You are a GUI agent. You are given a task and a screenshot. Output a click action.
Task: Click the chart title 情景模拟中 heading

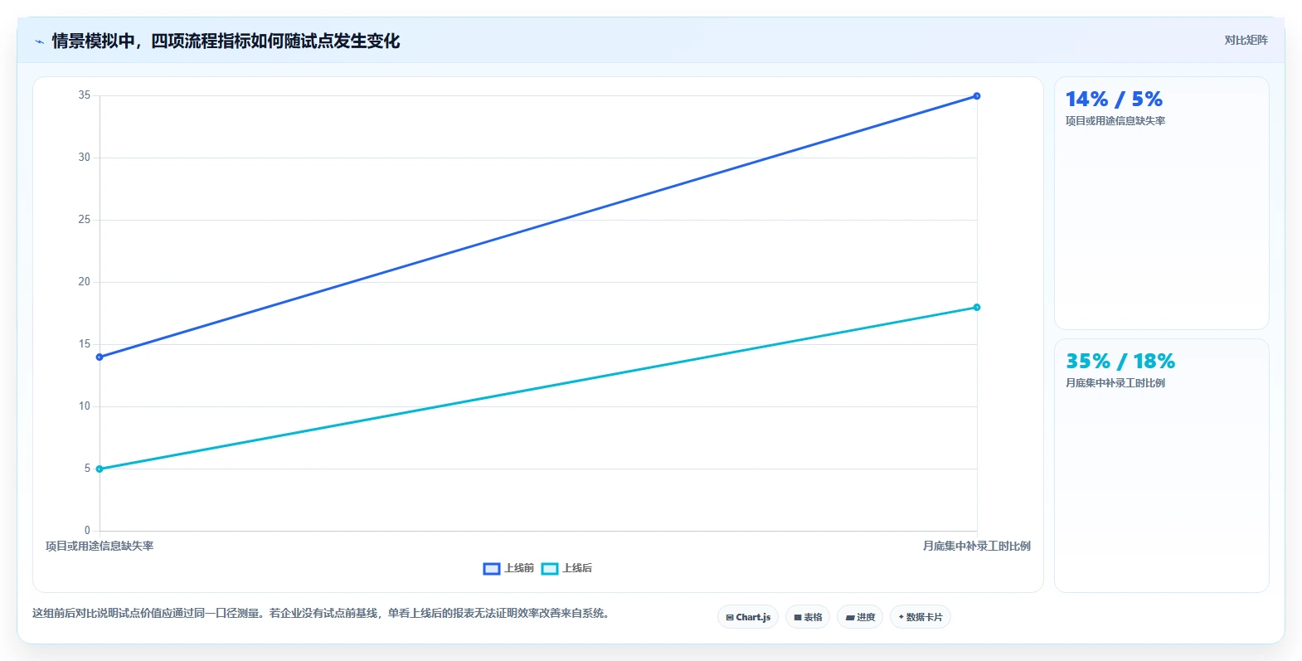click(226, 41)
